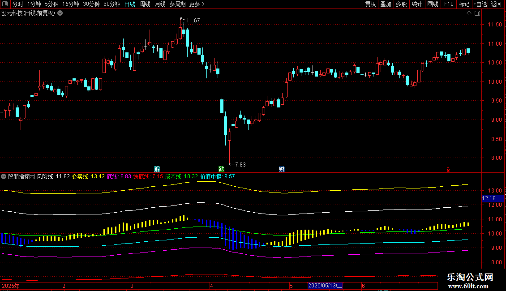Click the 价值中枢: 9.57 value
506x291 pixels.
218,176
